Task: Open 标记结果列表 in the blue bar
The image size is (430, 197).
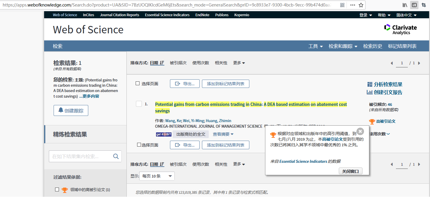Action: click(x=402, y=46)
